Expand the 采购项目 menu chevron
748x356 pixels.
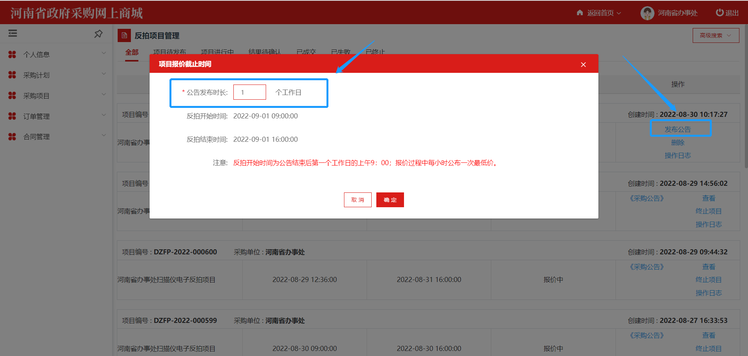pos(104,94)
